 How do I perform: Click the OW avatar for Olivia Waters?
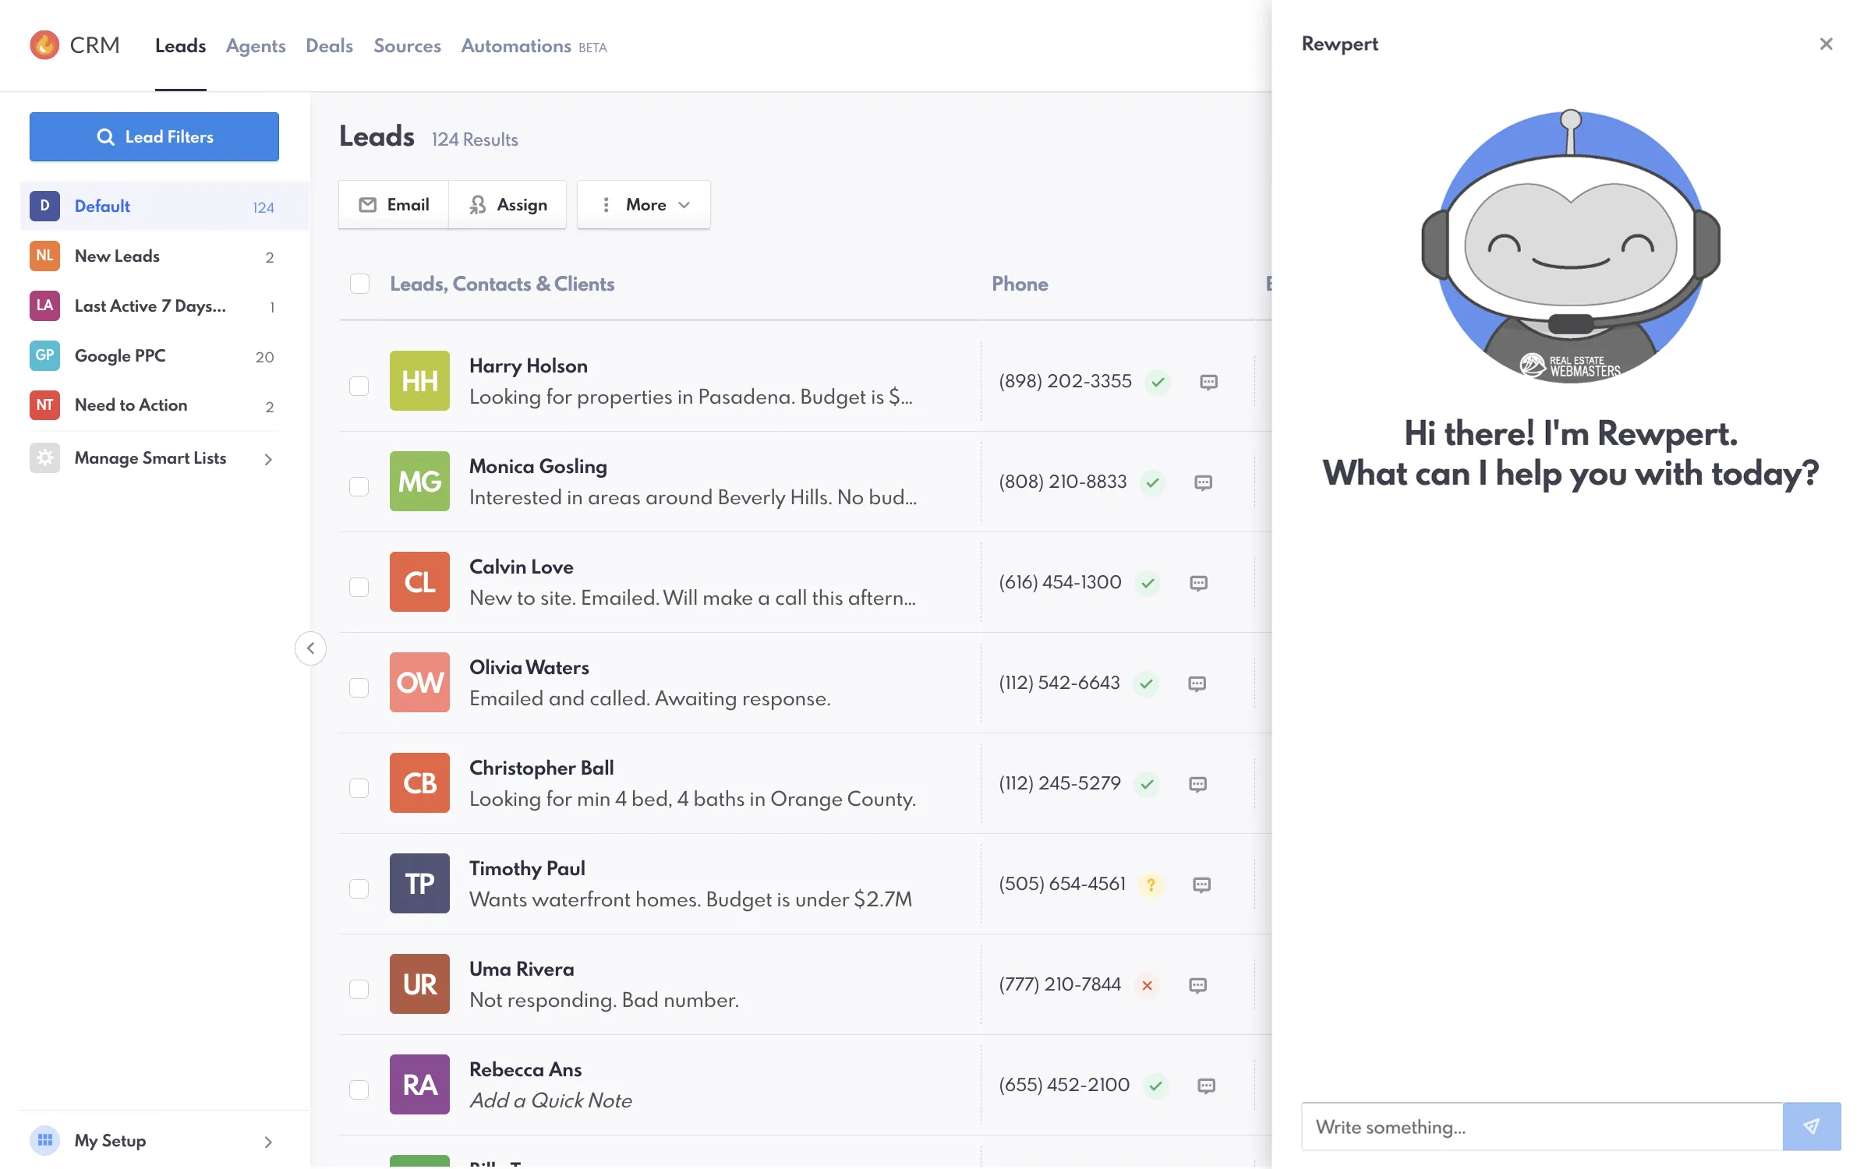pyautogui.click(x=419, y=682)
